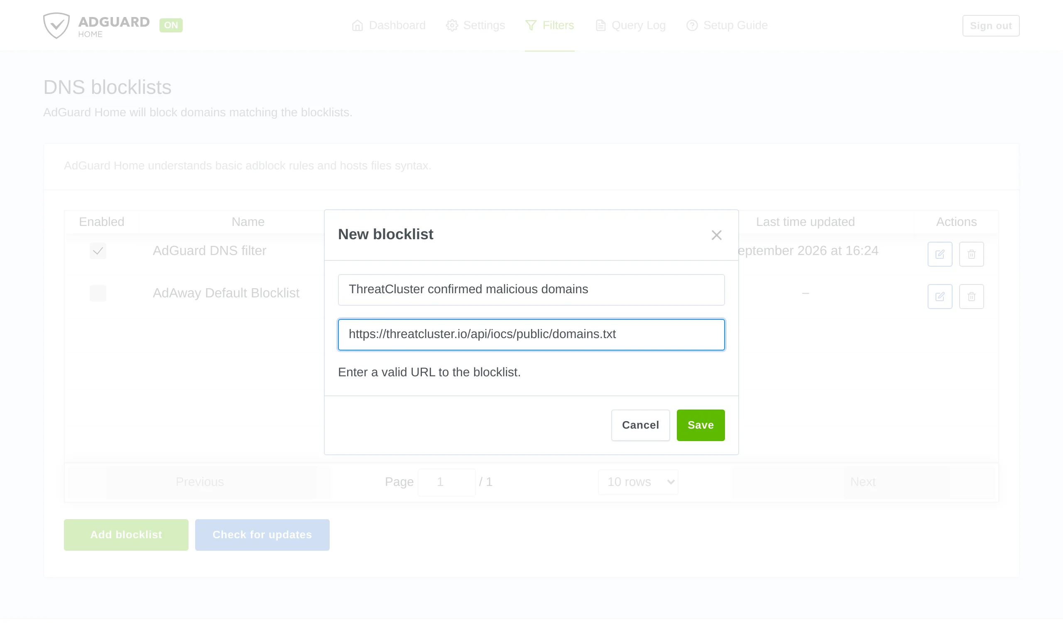Click the AdGuard DNS filter name

tap(209, 251)
